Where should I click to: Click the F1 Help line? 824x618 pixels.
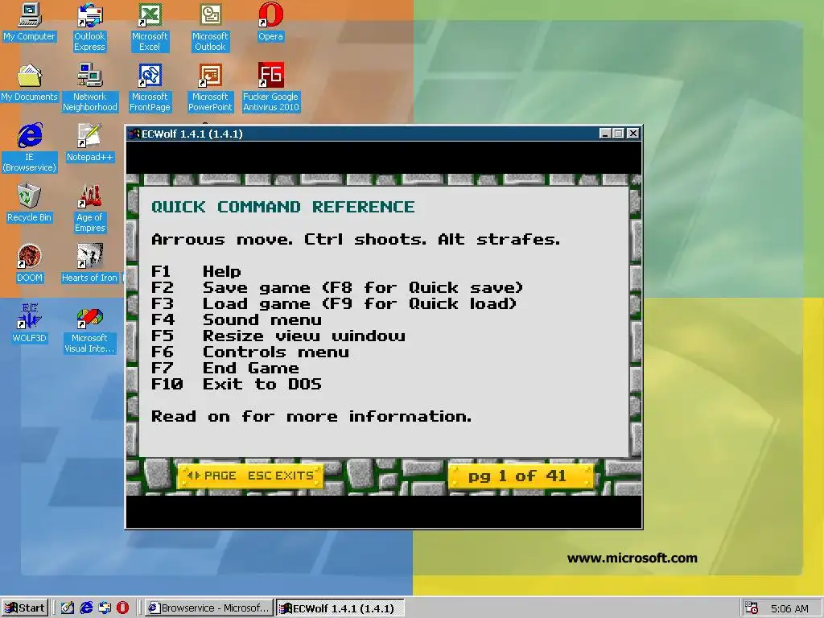196,271
